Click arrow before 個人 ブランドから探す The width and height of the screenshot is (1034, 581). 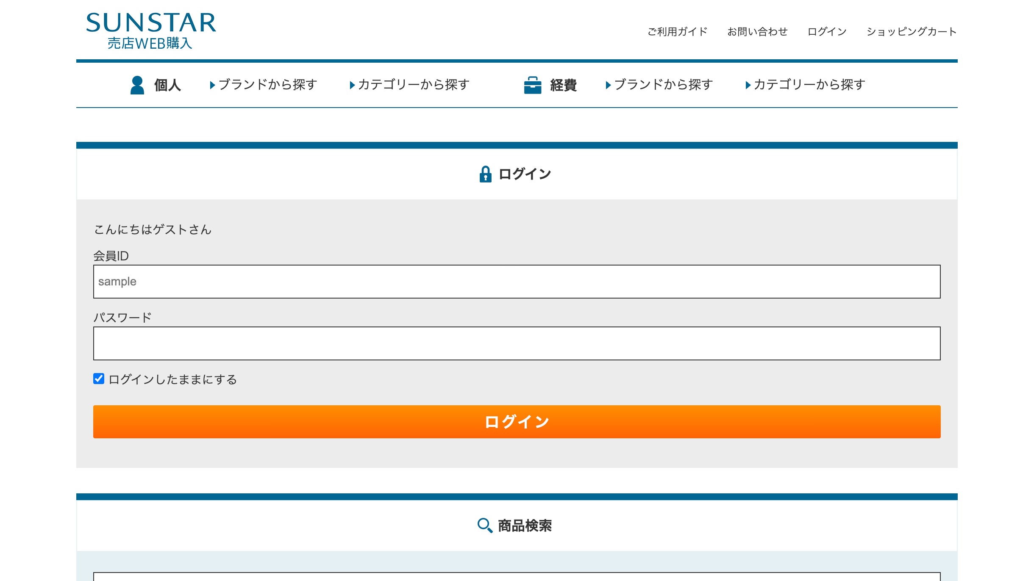[x=212, y=85]
